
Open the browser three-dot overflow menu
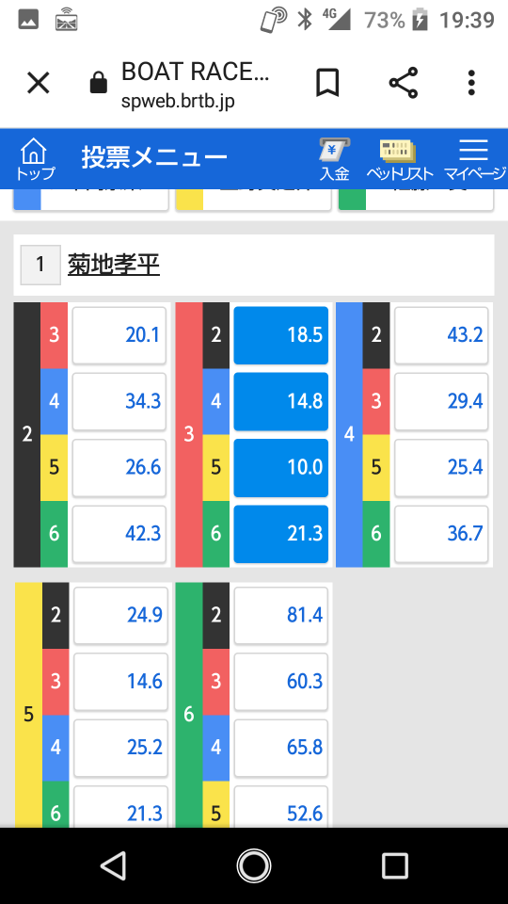click(471, 83)
